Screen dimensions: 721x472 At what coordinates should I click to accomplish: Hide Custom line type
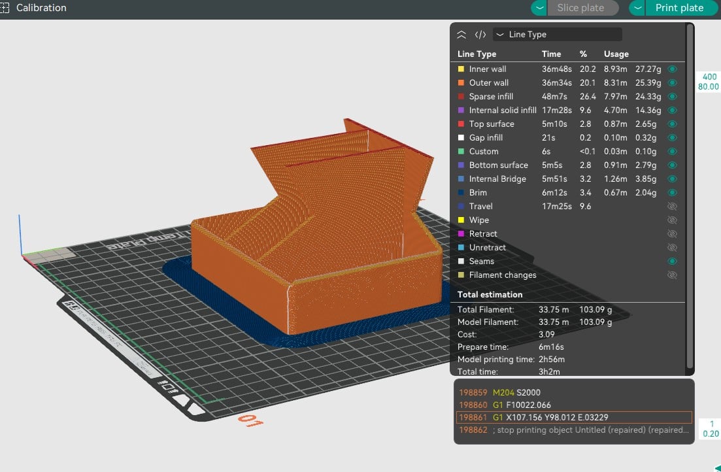tap(672, 152)
